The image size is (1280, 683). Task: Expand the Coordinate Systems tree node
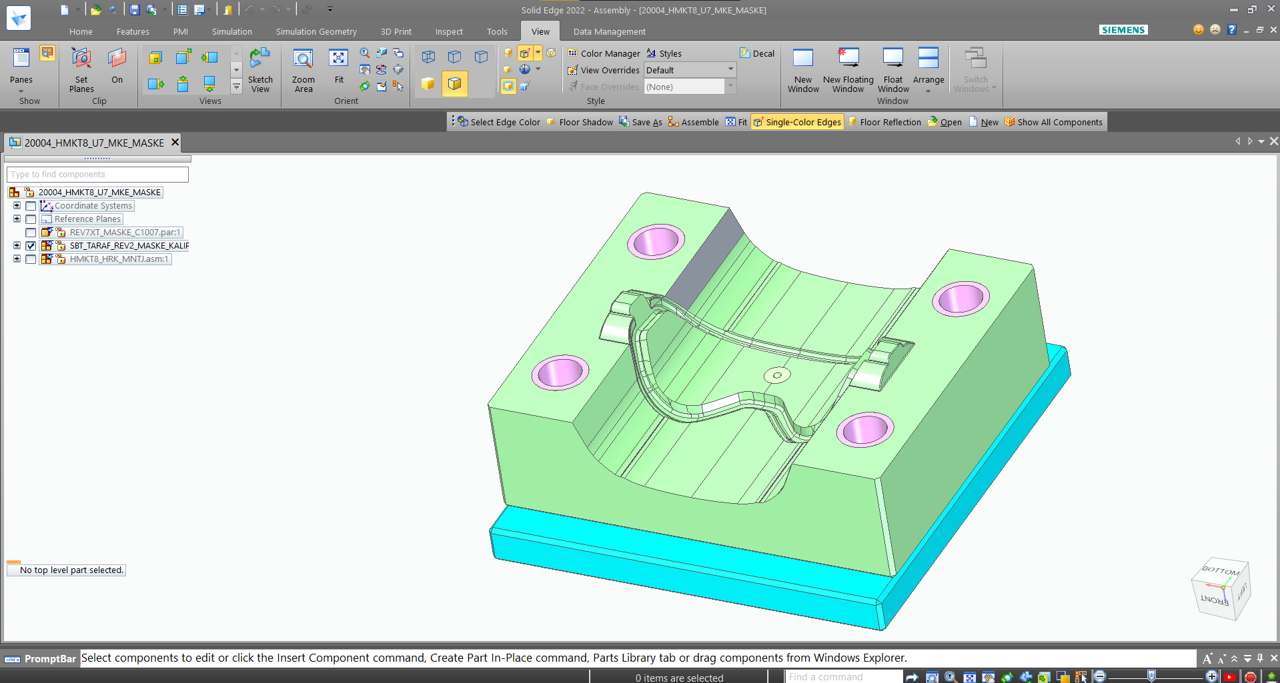(x=17, y=206)
